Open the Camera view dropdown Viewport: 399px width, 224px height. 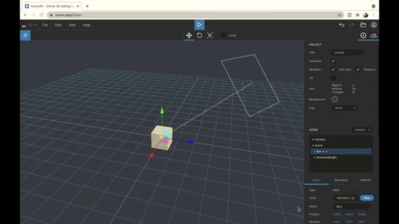point(362,130)
